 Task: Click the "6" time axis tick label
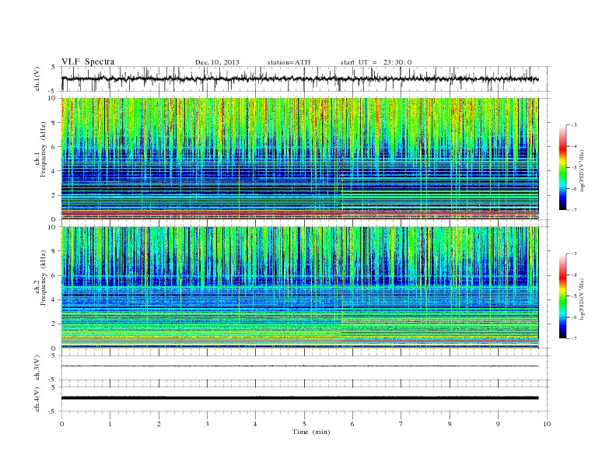352,424
